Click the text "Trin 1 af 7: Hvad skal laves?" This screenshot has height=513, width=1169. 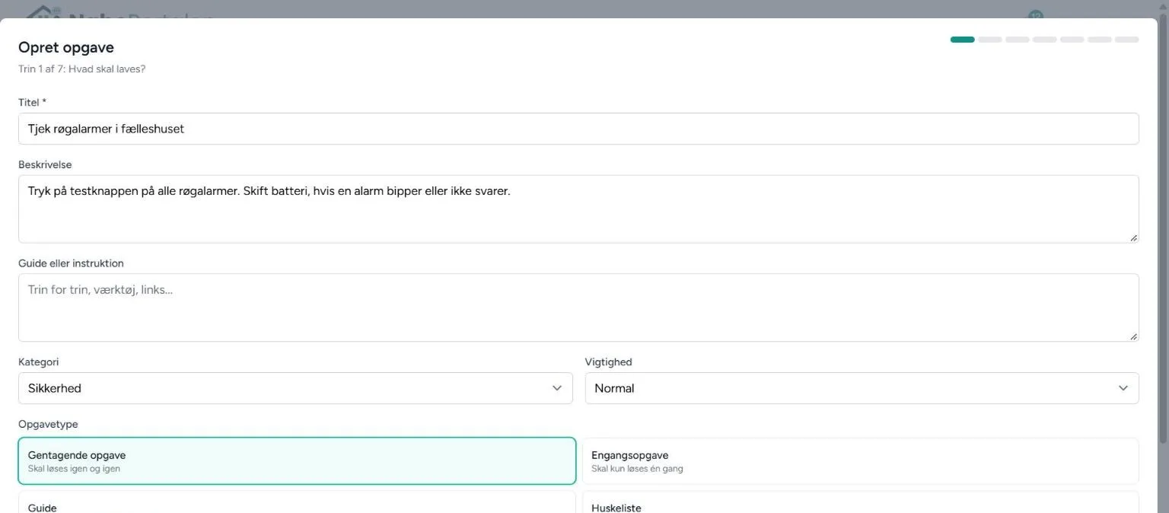point(81,69)
